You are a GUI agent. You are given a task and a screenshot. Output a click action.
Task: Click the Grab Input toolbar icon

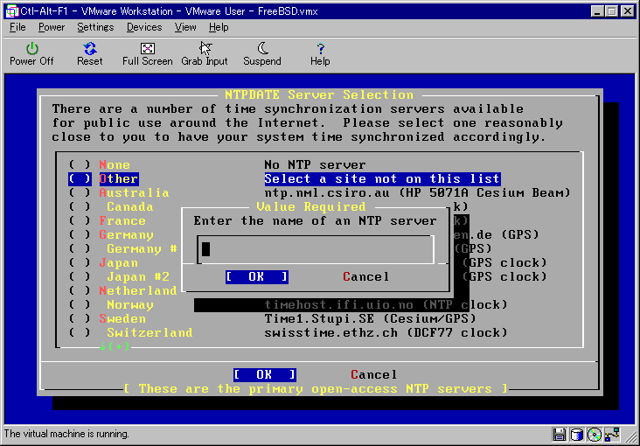(x=205, y=49)
